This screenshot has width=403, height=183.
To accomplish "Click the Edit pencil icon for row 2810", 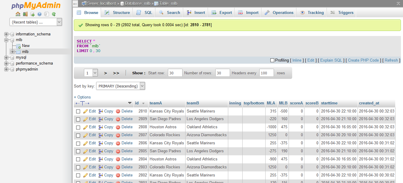I will pos(85,111).
